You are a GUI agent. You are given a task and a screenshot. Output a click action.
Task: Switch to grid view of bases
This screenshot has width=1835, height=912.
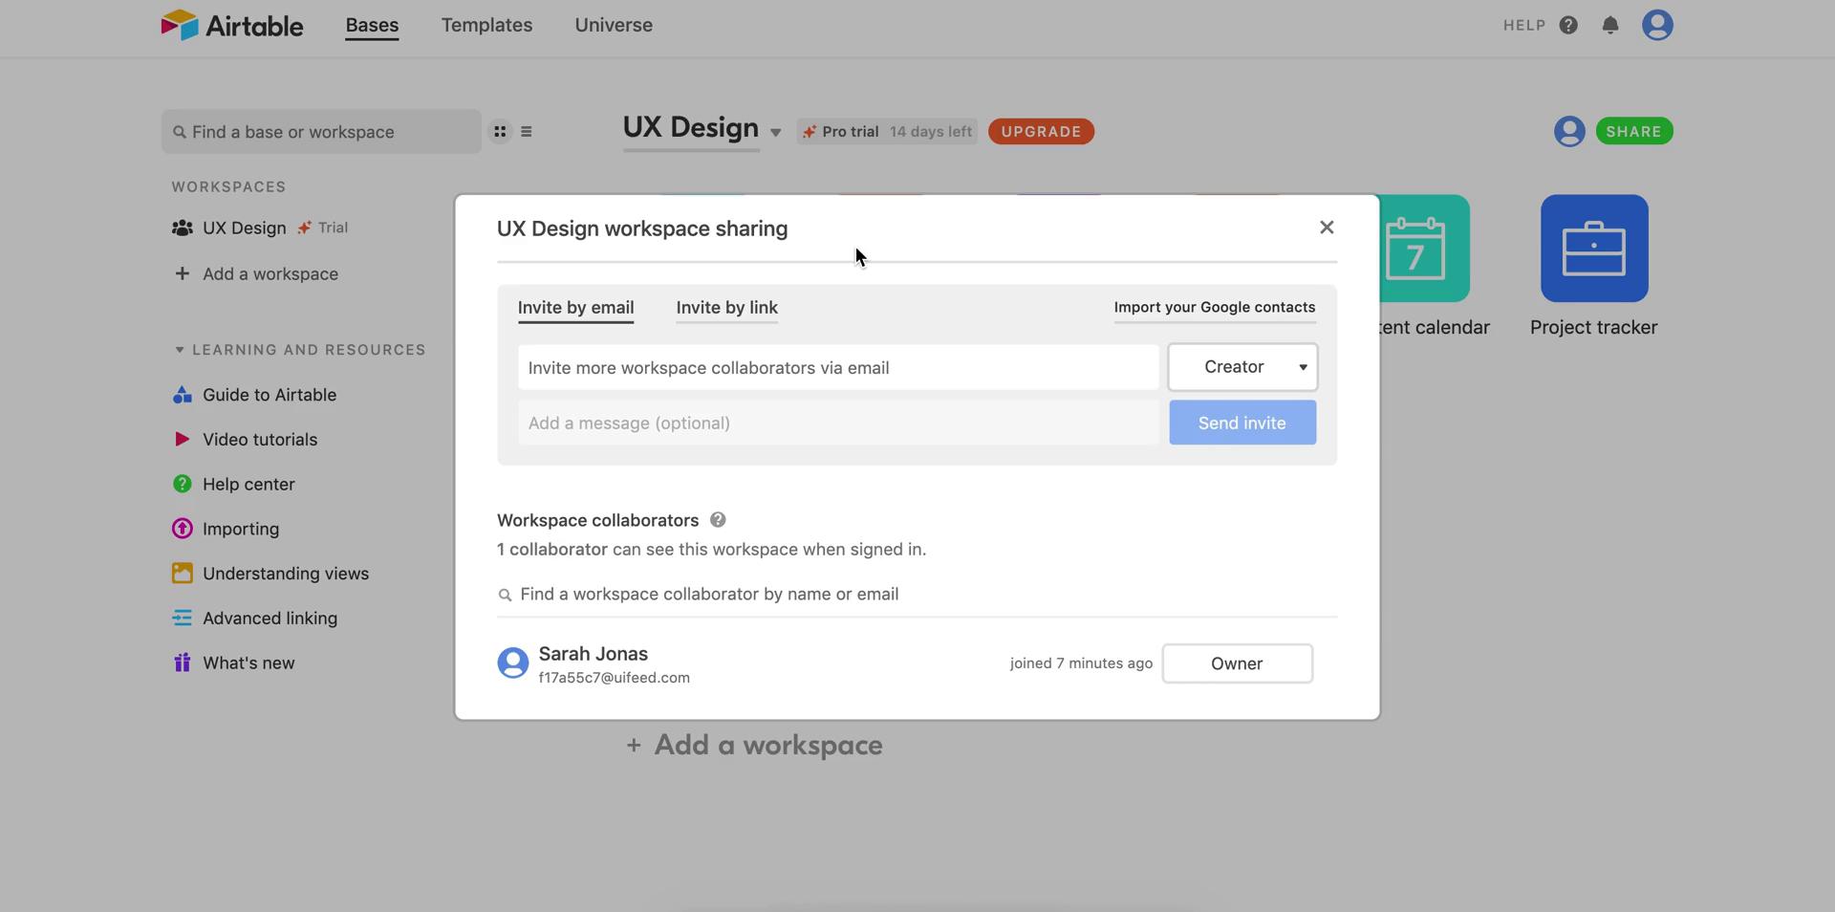500,132
